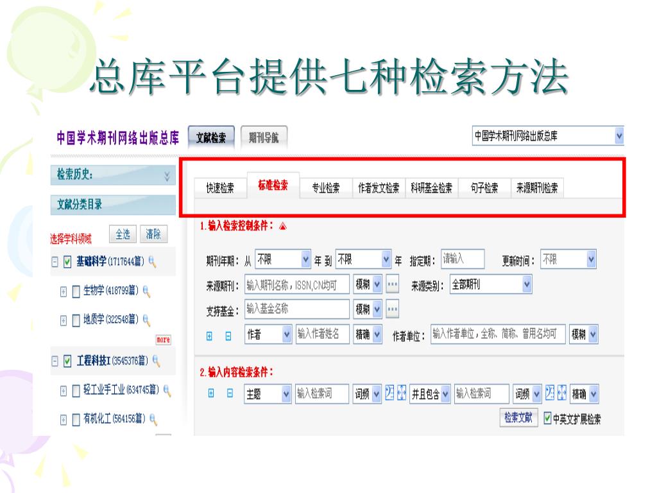Click the red more link under 地质学
The height and width of the screenshot is (493, 657).
pyautogui.click(x=164, y=340)
